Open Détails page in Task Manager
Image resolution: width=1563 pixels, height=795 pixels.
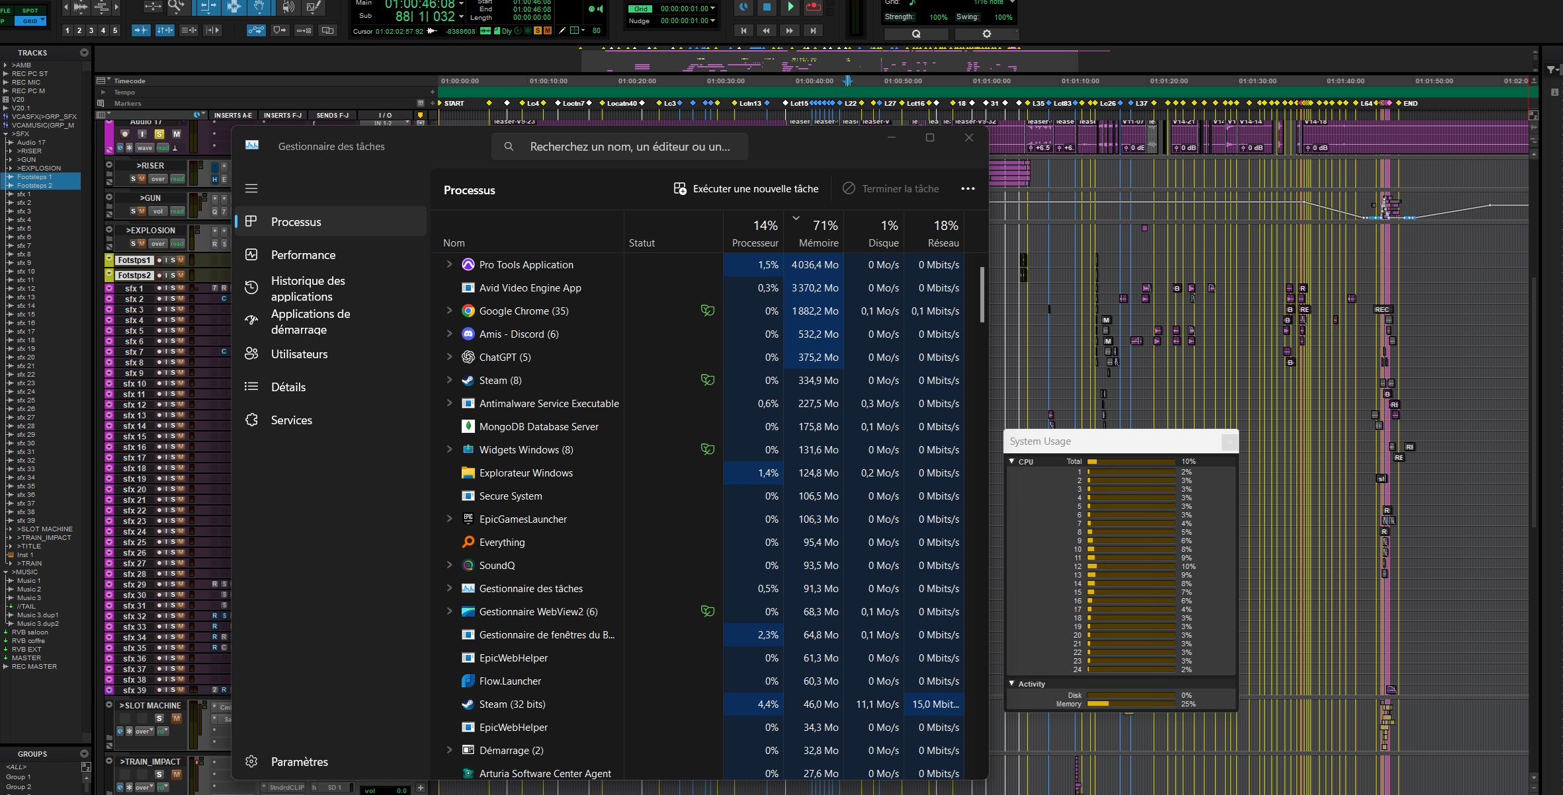[288, 387]
